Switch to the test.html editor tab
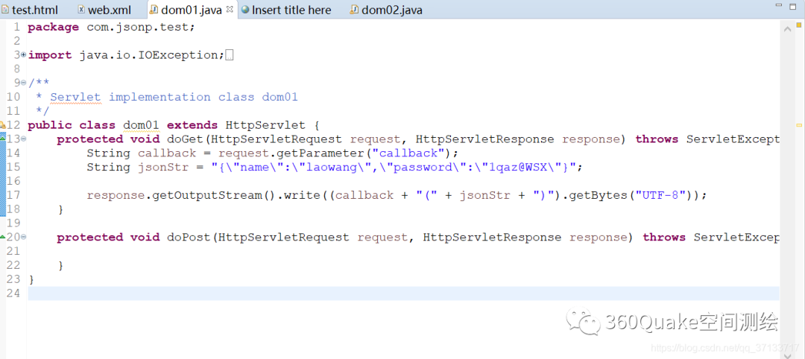The width and height of the screenshot is (805, 359). 34,10
